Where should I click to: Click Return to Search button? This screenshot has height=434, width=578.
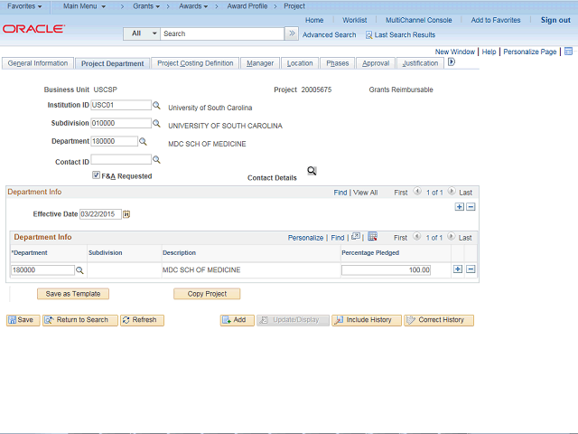tap(80, 320)
